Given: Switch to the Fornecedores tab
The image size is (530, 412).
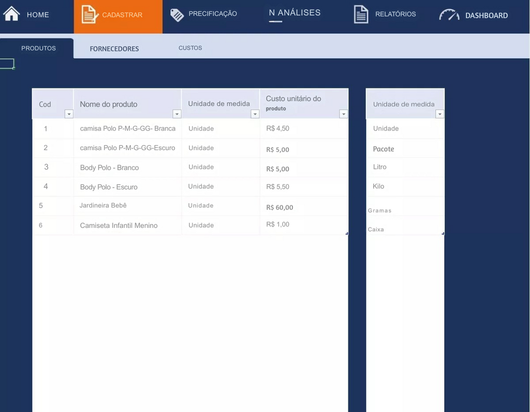Looking at the screenshot, I should tap(114, 49).
